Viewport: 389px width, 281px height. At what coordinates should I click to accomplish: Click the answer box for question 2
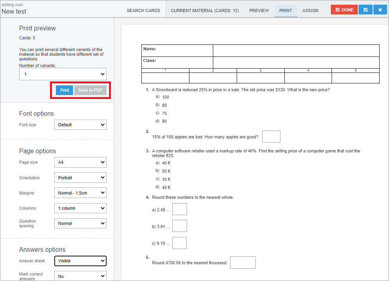pyautogui.click(x=271, y=137)
